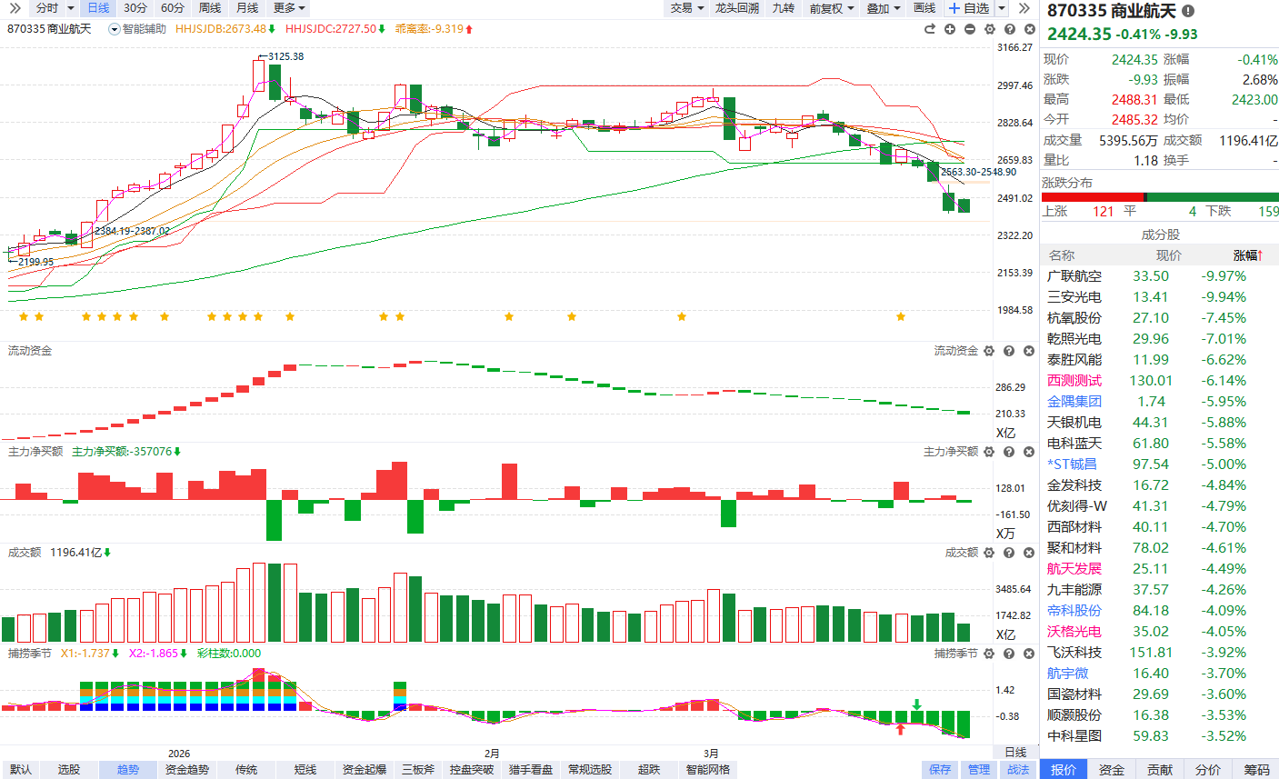Sort constituents by 涨幅 column header
This screenshot has height=779, width=1279.
[1247, 255]
